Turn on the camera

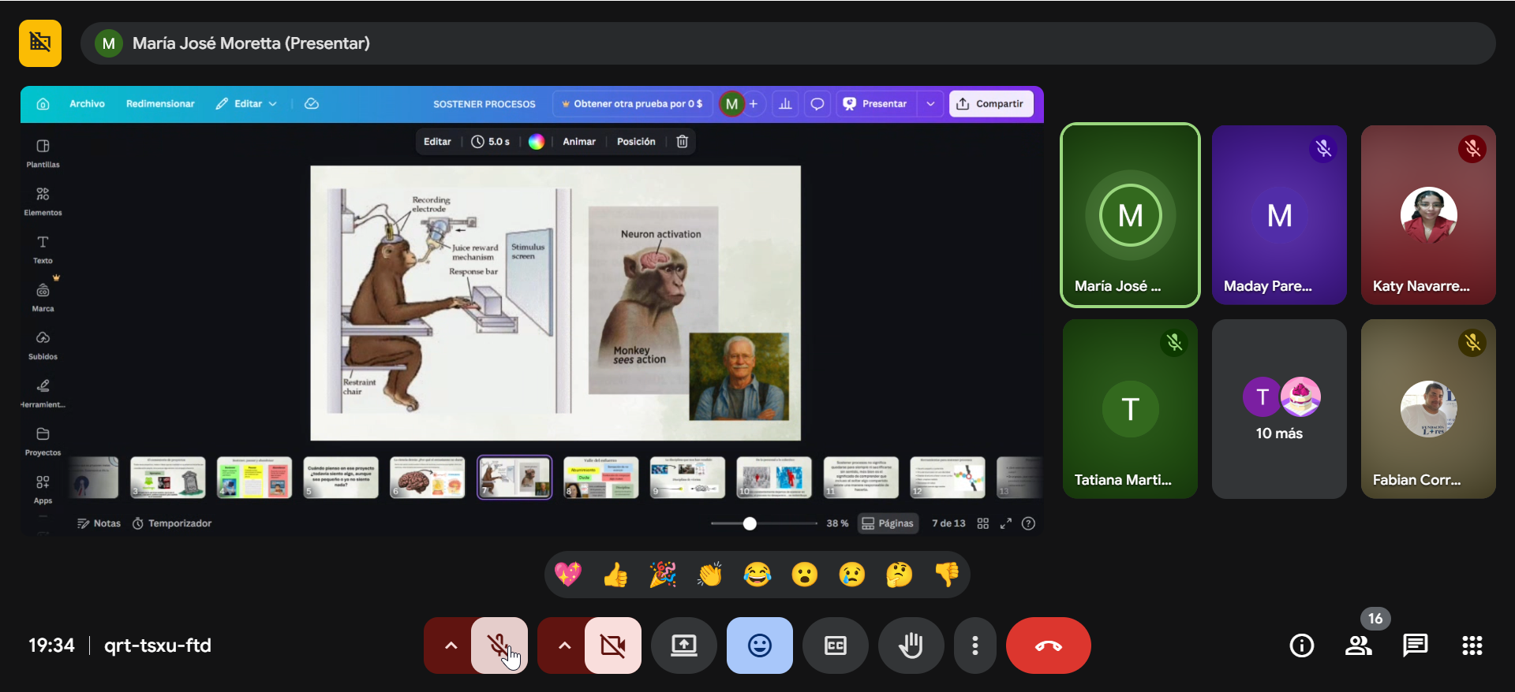coord(612,645)
